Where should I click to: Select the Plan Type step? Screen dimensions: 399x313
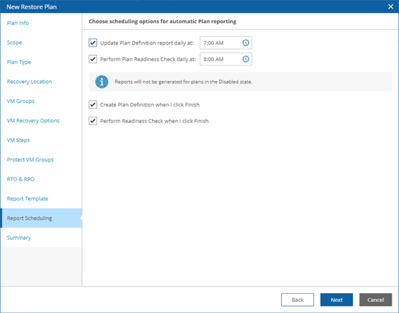[x=19, y=62]
